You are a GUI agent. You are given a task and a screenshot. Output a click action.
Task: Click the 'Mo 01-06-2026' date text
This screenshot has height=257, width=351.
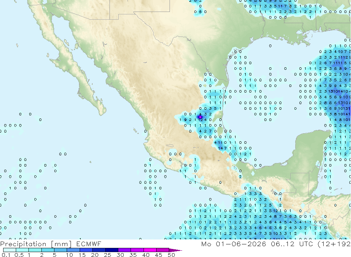pos(233,244)
